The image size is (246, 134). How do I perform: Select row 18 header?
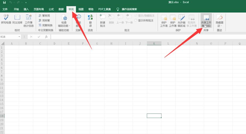pyautogui.click(x=2, y=116)
